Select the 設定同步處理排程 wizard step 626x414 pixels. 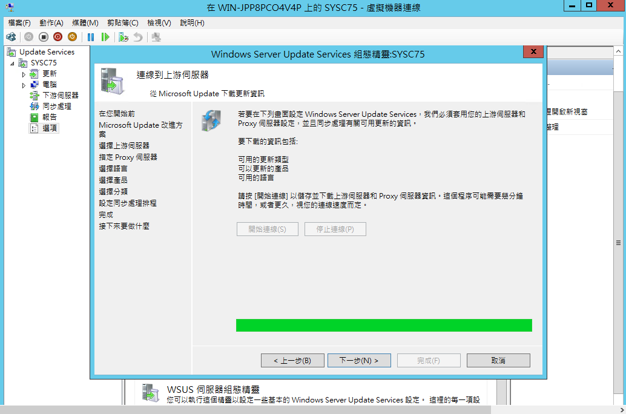point(128,203)
